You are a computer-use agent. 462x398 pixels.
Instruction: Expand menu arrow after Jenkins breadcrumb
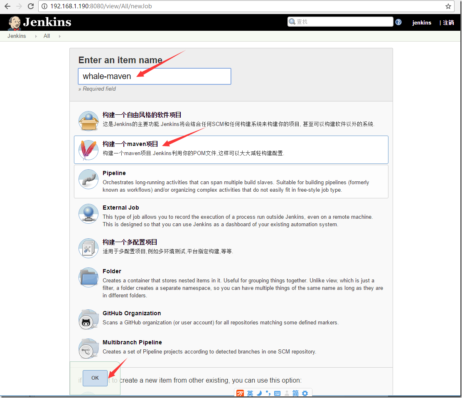coord(36,36)
